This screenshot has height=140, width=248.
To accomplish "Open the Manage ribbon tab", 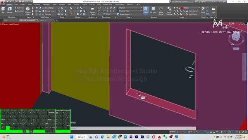I will pos(76,4).
